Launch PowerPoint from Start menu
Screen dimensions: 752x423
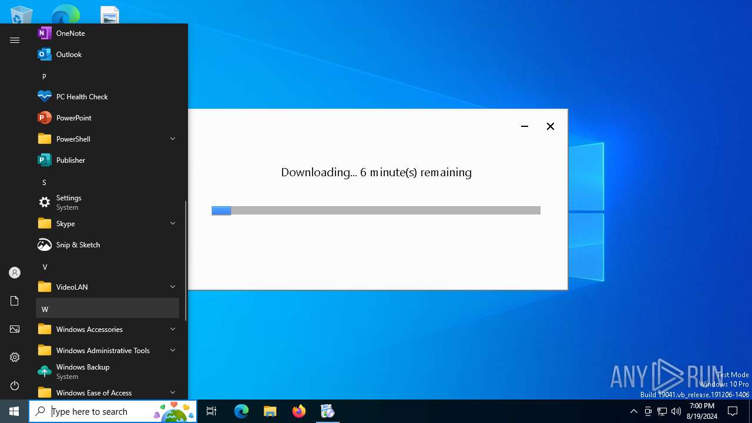coord(108,118)
